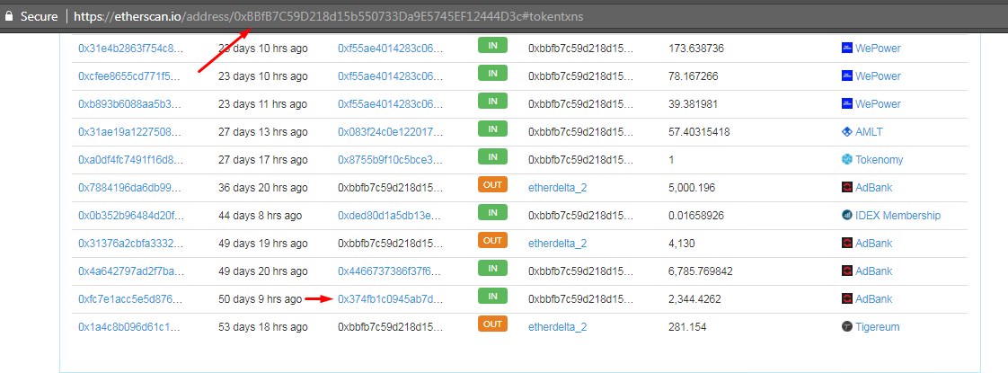Open WePower token link in 173.638736 row

(x=878, y=49)
